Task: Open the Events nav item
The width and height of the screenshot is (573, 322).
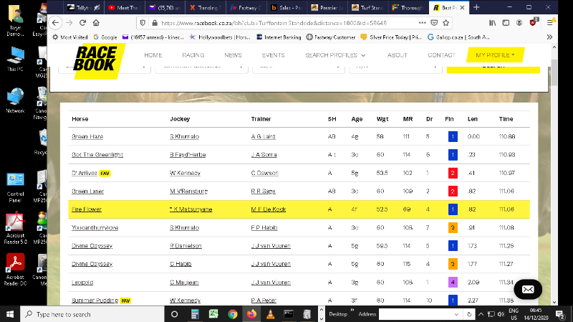Action: 273,55
